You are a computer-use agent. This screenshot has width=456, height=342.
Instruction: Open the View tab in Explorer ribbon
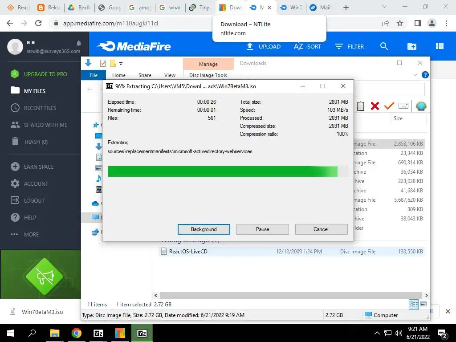click(x=170, y=75)
